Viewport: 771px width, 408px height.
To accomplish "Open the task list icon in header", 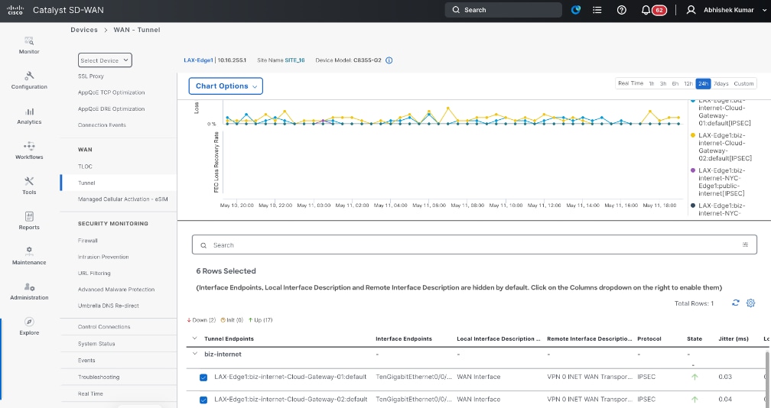I will coord(597,10).
